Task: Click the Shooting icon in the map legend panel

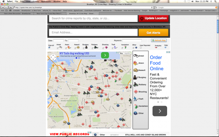Action: point(136,92)
